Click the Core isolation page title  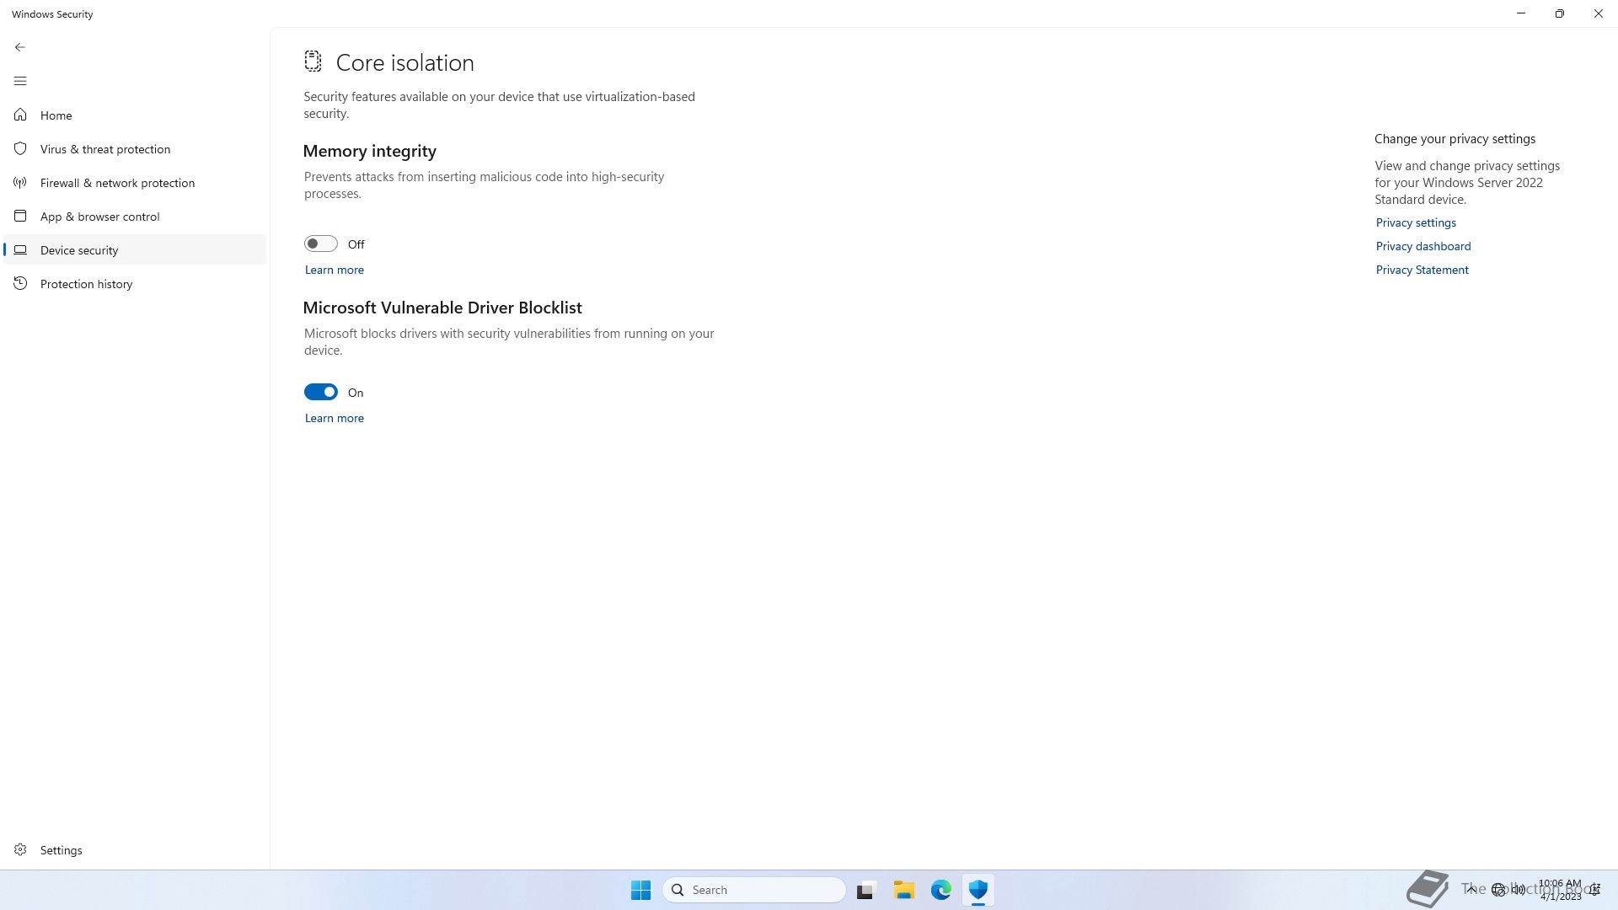click(x=404, y=62)
